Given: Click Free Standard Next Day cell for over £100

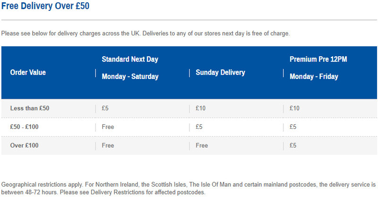Looking at the screenshot, I should coord(108,146).
